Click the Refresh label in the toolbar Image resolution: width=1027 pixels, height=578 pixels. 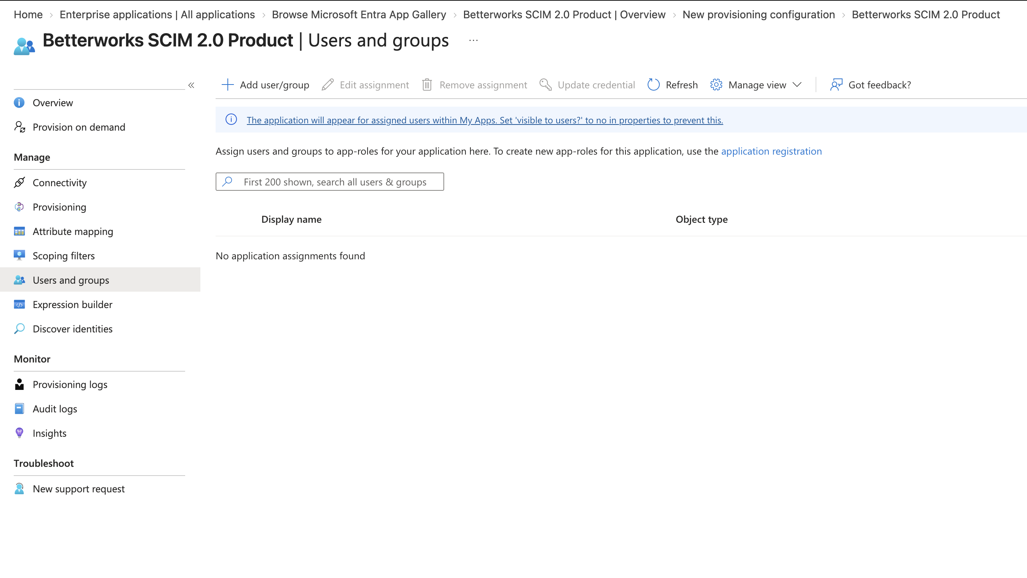coord(681,85)
